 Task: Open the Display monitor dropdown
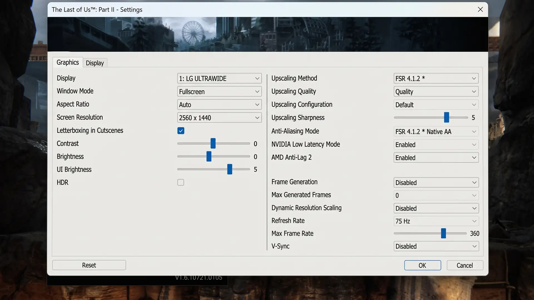tap(219, 79)
